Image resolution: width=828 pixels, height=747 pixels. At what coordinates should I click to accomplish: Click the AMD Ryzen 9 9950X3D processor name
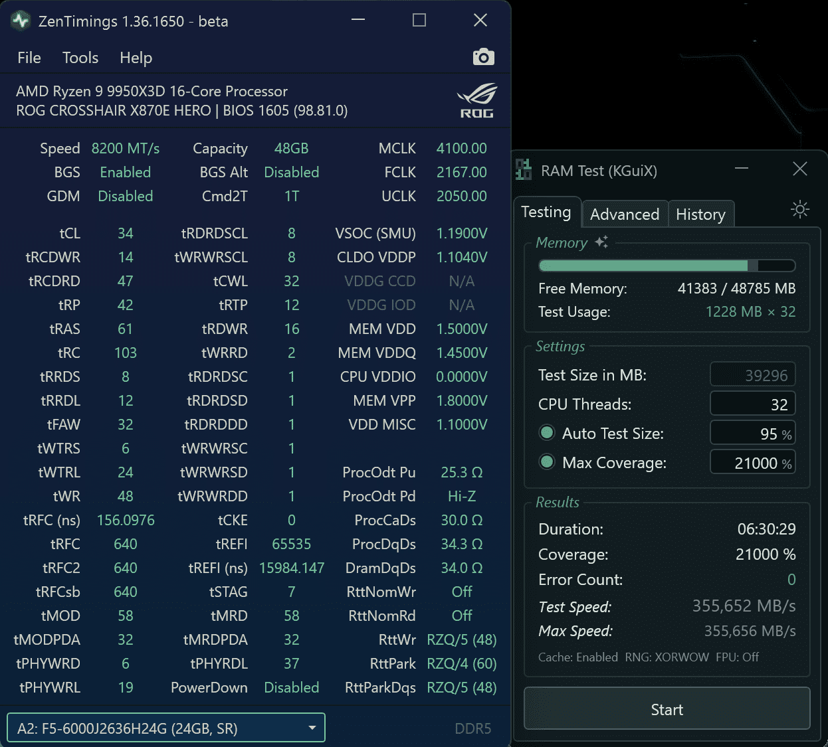click(x=152, y=91)
